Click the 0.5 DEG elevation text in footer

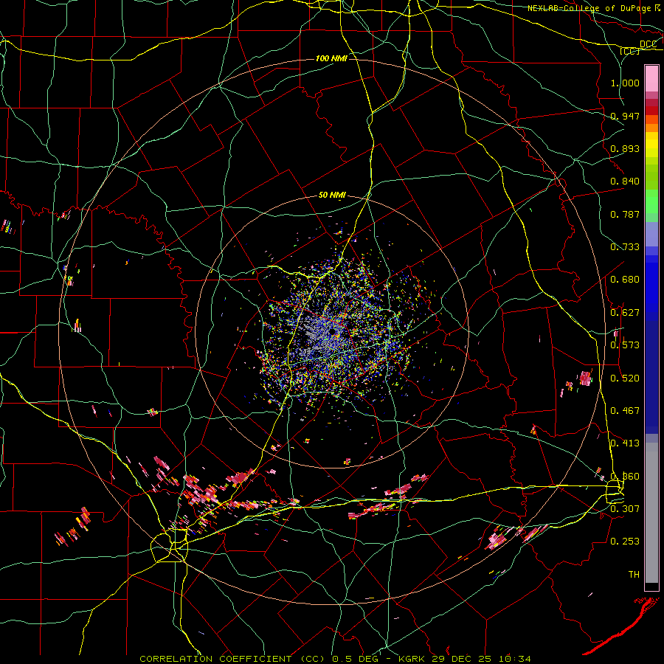click(x=357, y=659)
